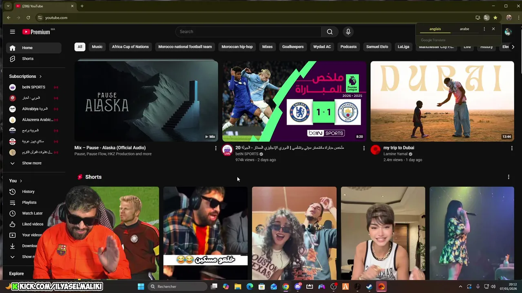Click the Google Translate icon in address bar
Viewport: 522px width, 293px height.
click(x=487, y=17)
